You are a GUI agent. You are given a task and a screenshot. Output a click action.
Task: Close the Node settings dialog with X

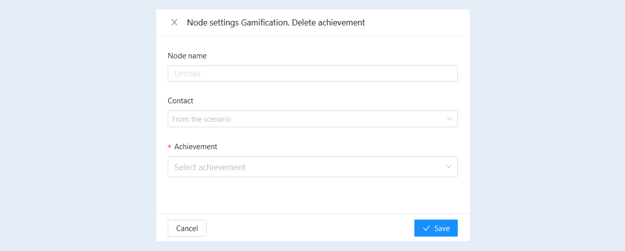point(174,22)
